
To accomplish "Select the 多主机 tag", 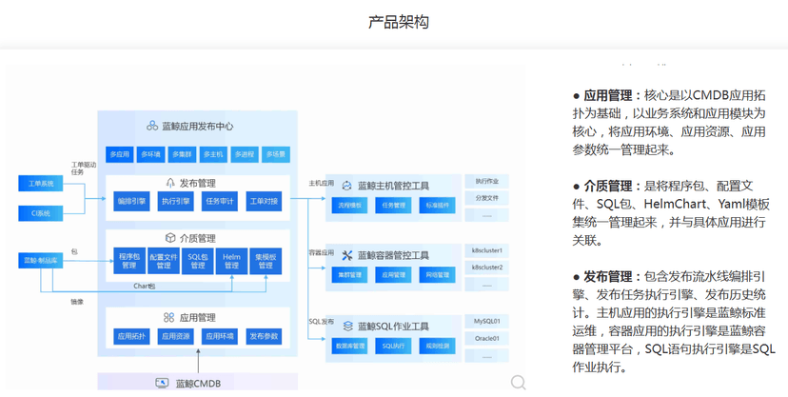I will [x=213, y=154].
